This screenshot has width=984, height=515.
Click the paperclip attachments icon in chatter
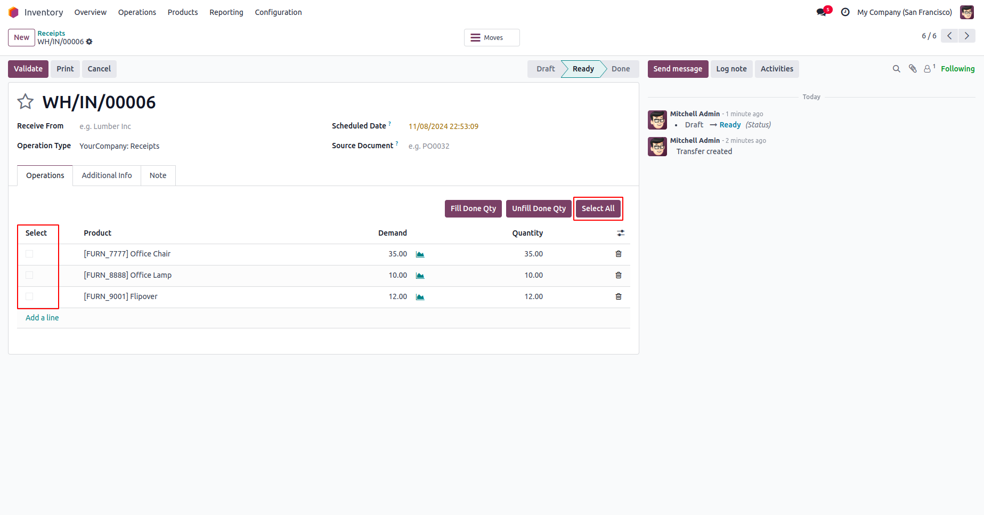point(913,69)
